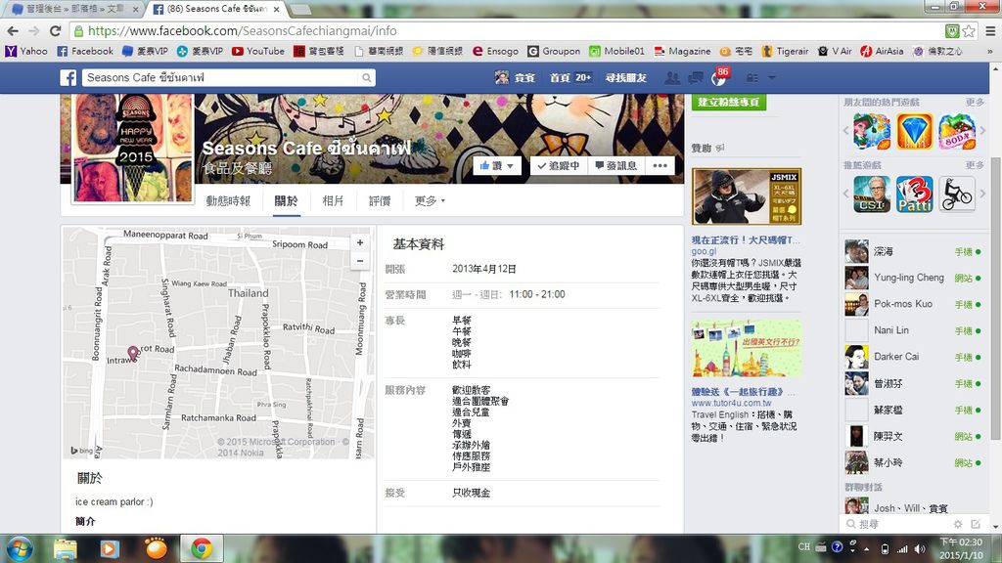This screenshot has height=563, width=1002.
Task: Open the Tigerair bookmark
Action: [785, 51]
